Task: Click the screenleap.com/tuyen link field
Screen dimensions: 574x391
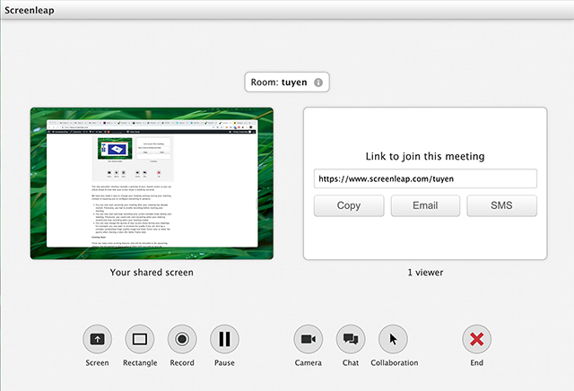Action: (425, 178)
